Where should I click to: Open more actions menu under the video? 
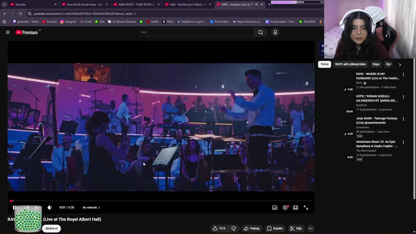tap(311, 228)
